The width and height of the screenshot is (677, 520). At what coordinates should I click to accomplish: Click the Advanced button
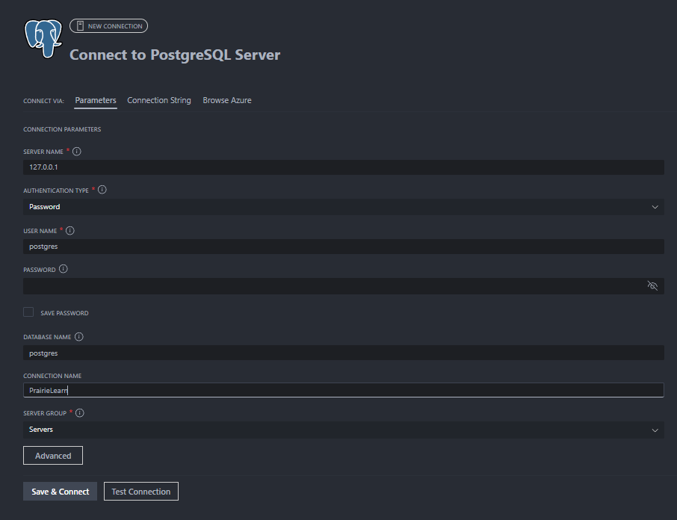pos(53,456)
